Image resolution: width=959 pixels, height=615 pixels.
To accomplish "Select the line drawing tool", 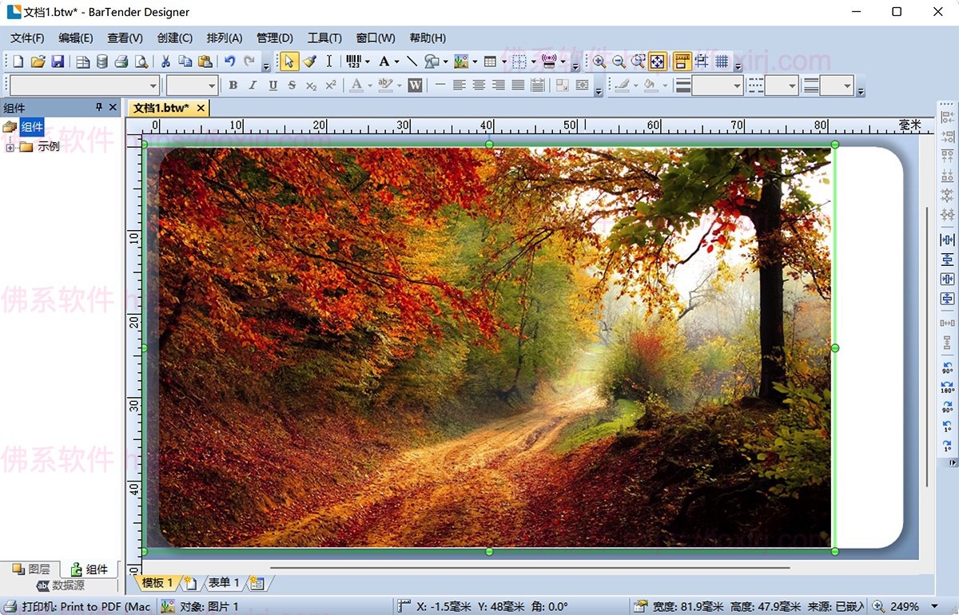I will click(412, 61).
